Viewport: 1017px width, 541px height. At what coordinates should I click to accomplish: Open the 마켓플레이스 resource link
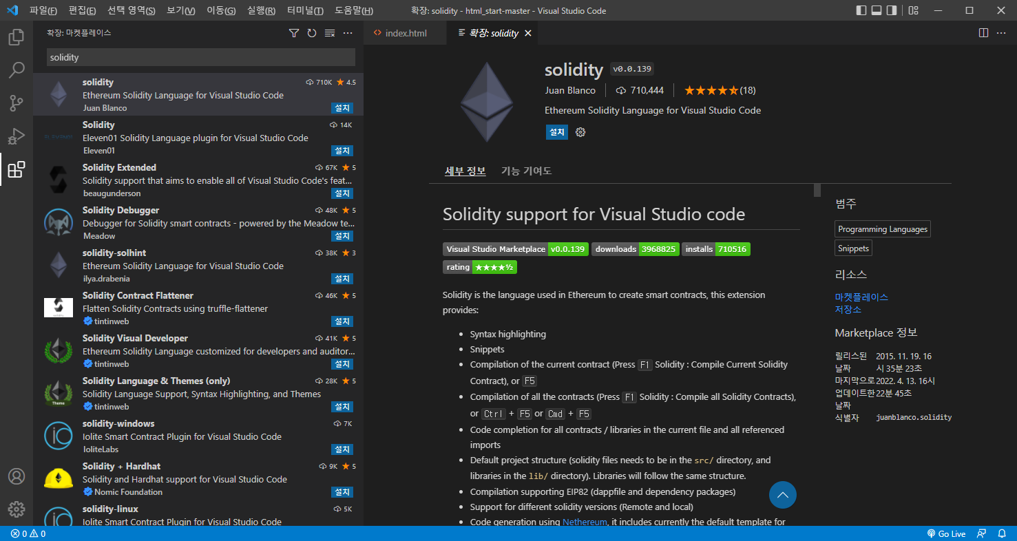(x=861, y=297)
